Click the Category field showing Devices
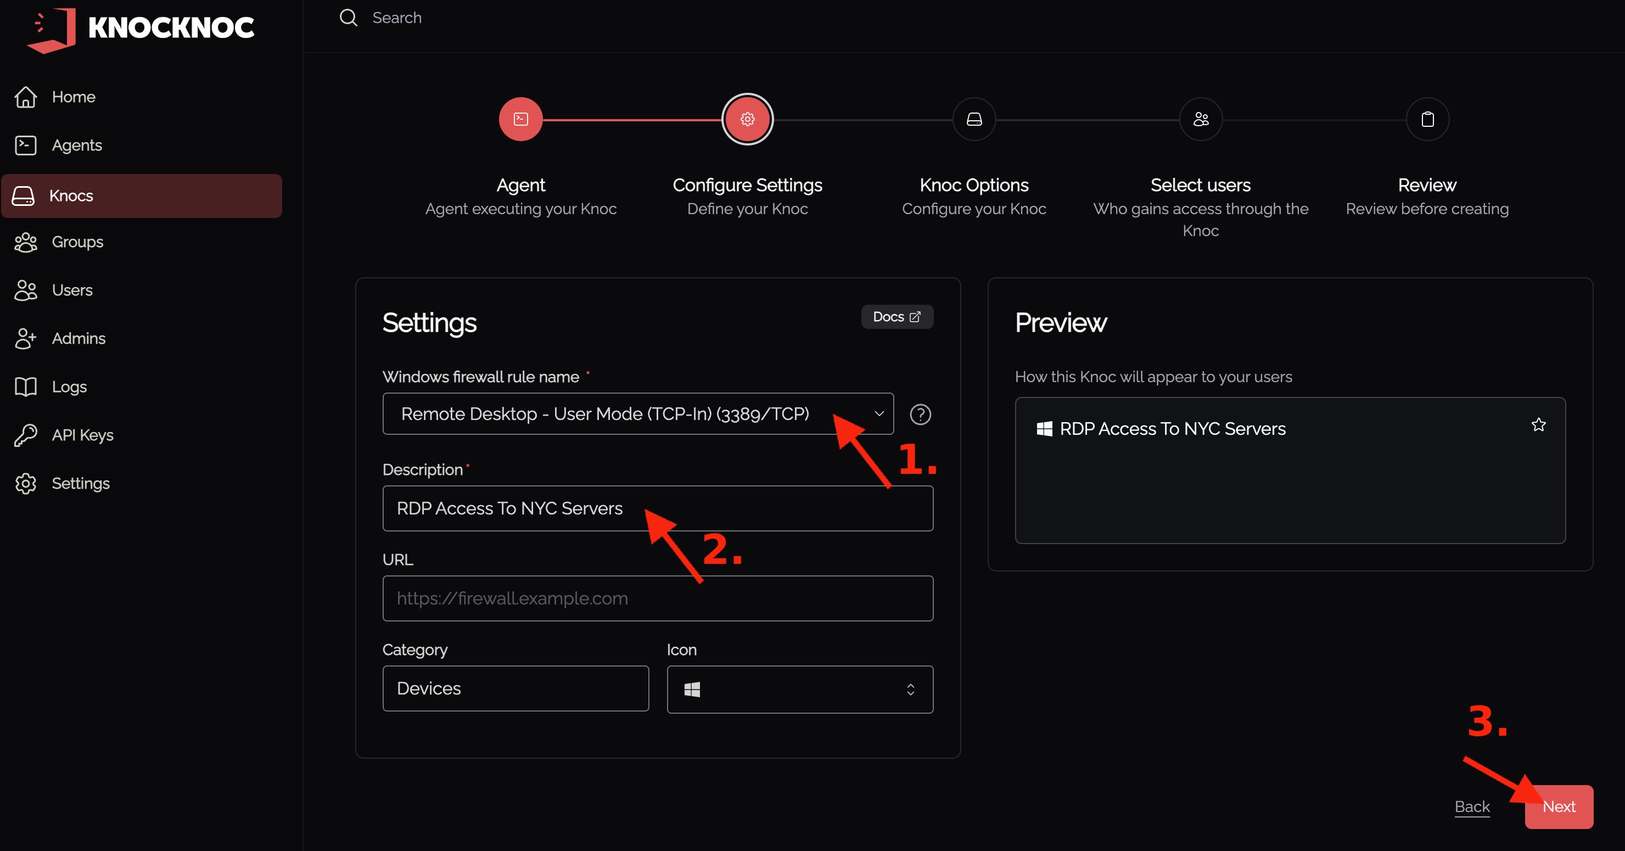1625x851 pixels. [515, 688]
